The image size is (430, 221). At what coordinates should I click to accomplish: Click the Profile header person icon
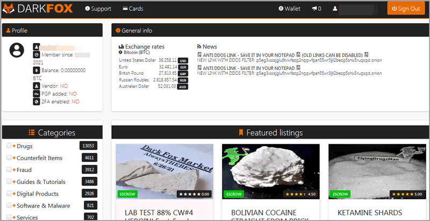pyautogui.click(x=8, y=31)
